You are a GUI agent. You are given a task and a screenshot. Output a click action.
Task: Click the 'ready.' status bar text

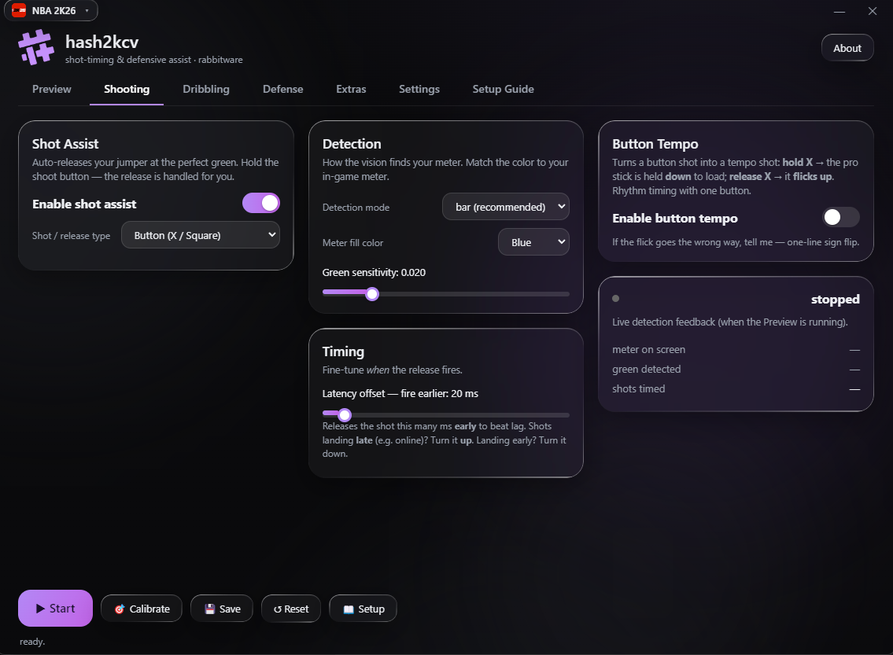(32, 642)
